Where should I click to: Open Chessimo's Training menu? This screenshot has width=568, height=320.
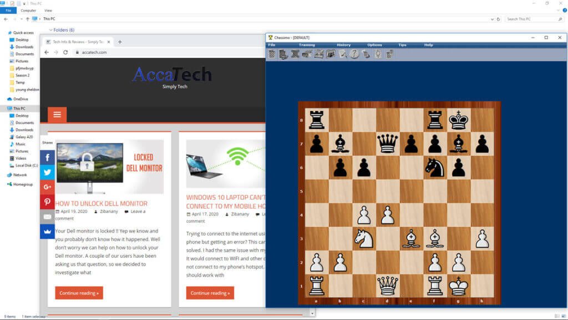click(x=307, y=45)
